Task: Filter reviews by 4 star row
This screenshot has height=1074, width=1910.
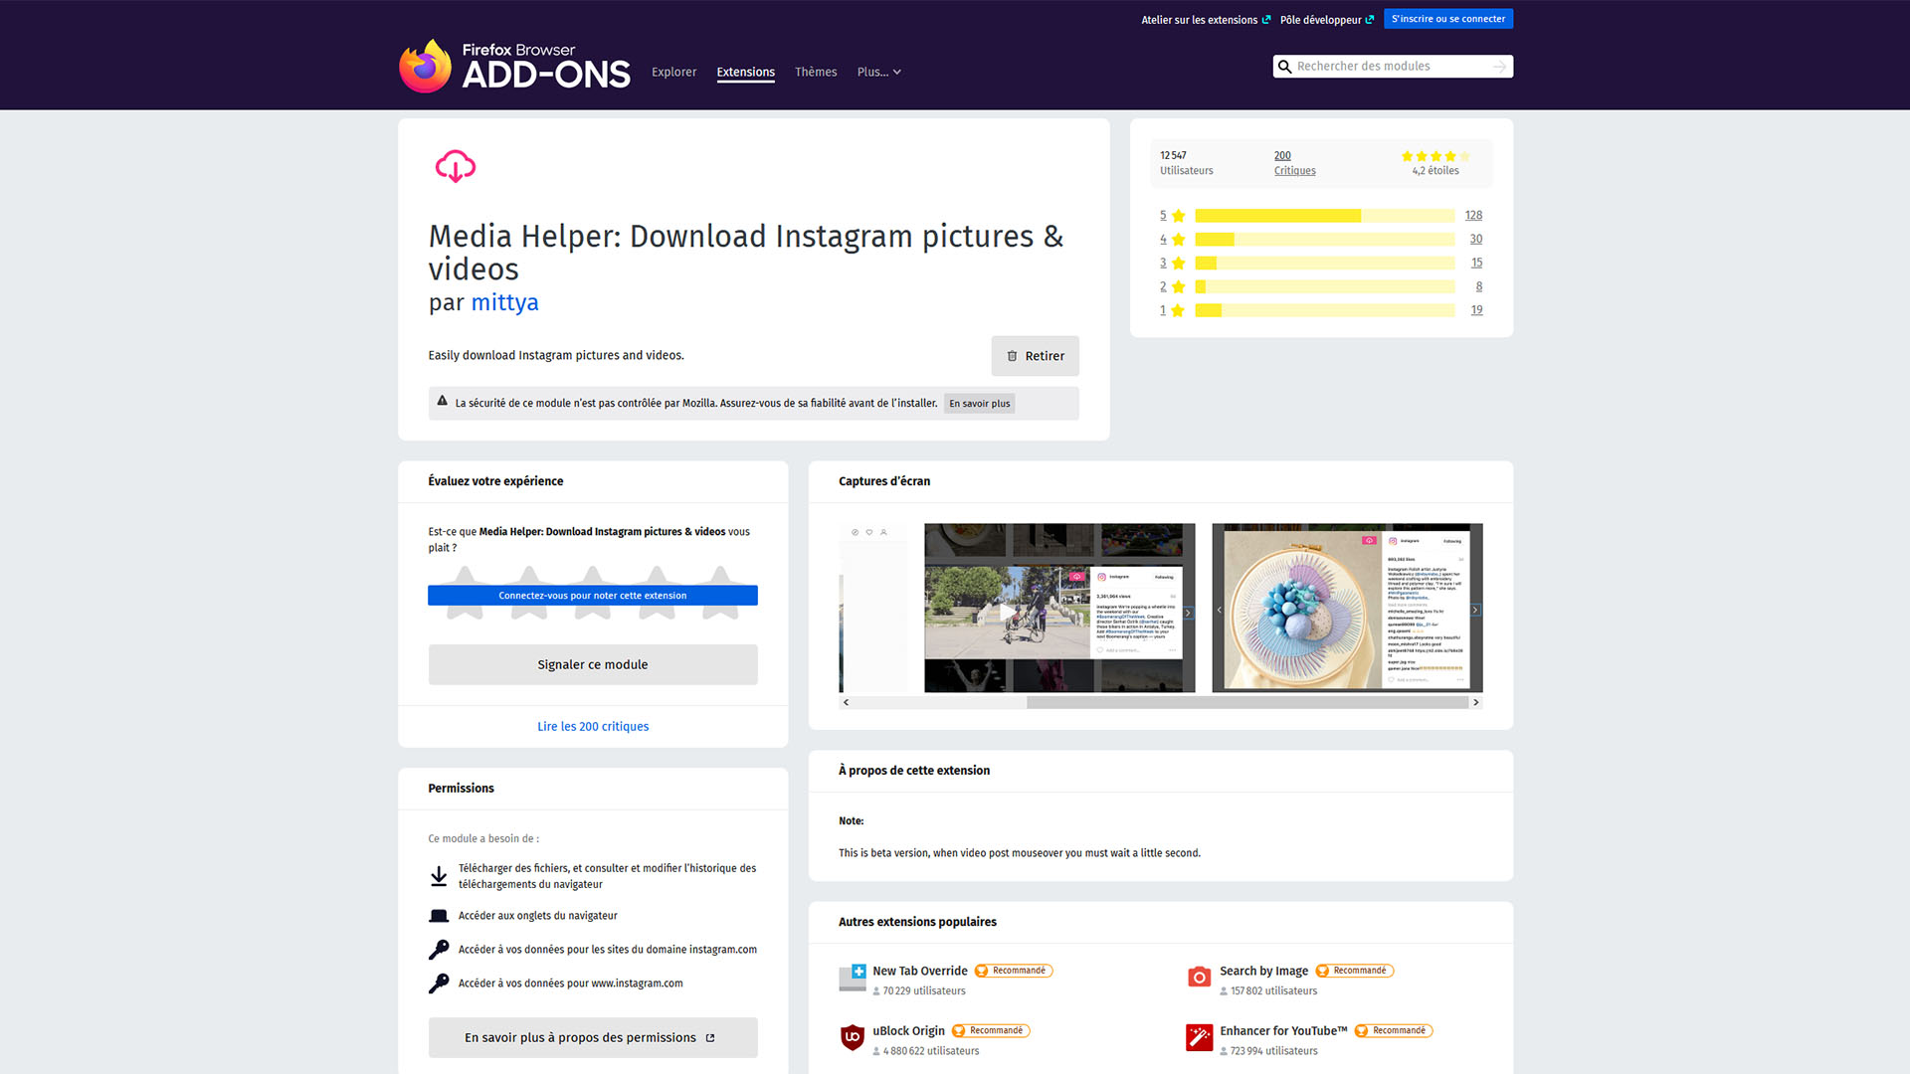Action: (1320, 240)
